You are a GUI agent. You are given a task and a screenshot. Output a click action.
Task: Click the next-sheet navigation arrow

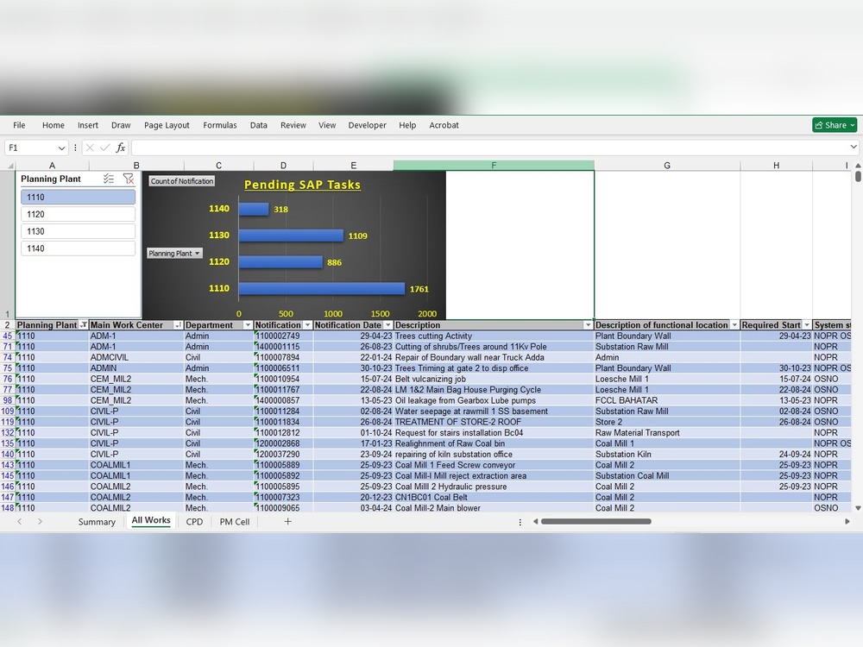click(x=40, y=521)
